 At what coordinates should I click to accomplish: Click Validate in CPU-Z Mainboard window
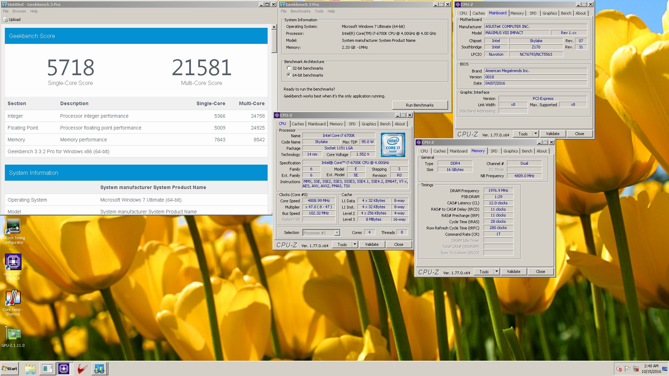click(x=553, y=134)
